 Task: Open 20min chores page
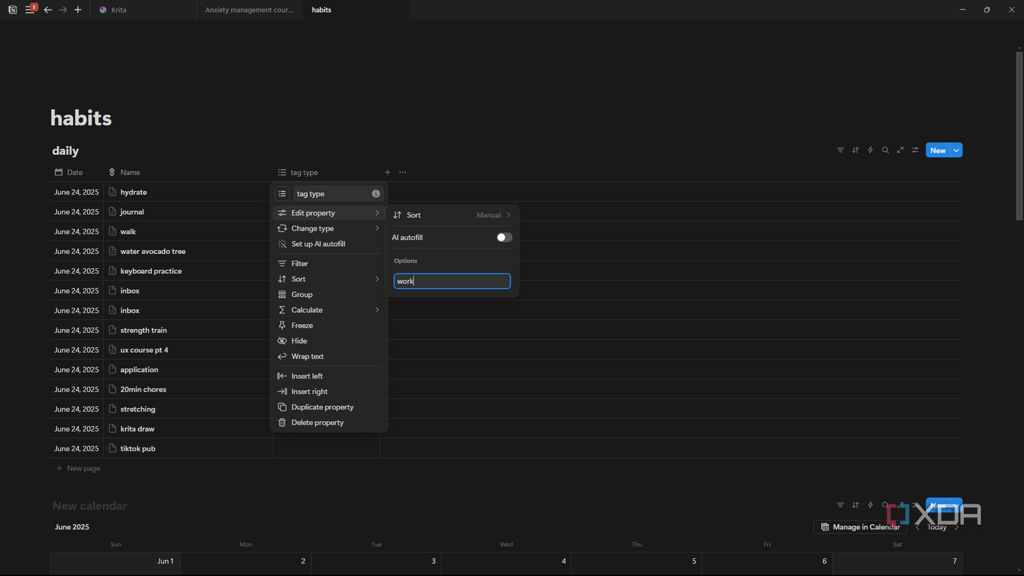143,390
